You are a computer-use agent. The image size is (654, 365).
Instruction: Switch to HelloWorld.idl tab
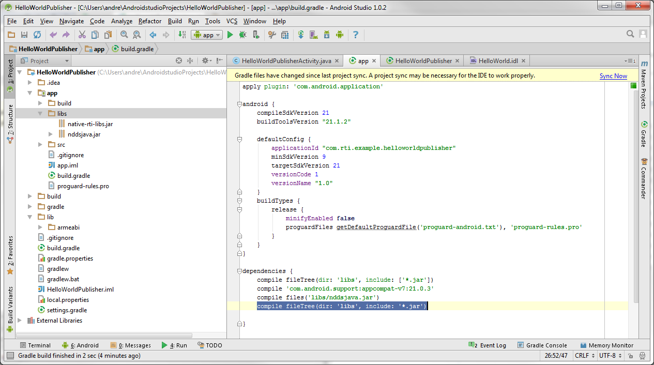point(497,61)
